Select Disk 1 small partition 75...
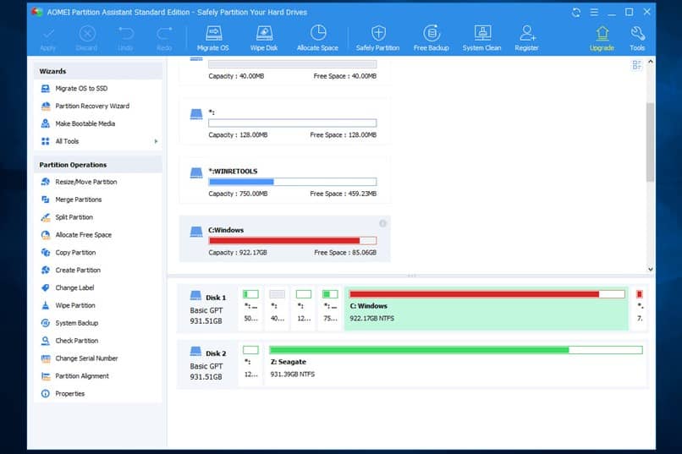 (x=330, y=309)
